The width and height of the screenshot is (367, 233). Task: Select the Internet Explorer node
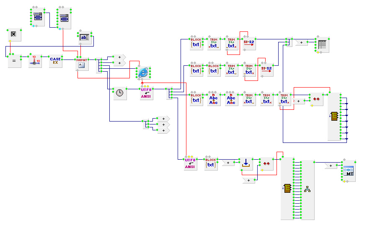(143, 72)
